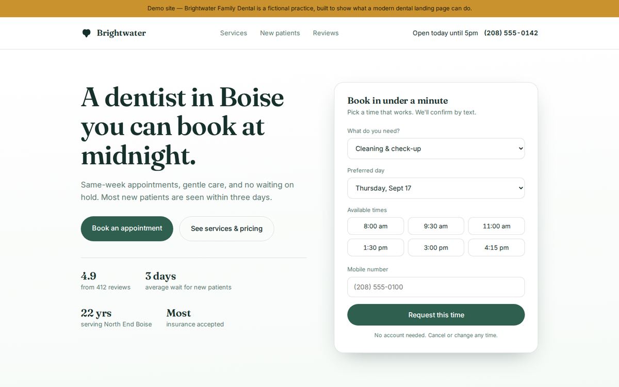Choose the 9:30 am time slot
619x387 pixels.
[436, 226]
